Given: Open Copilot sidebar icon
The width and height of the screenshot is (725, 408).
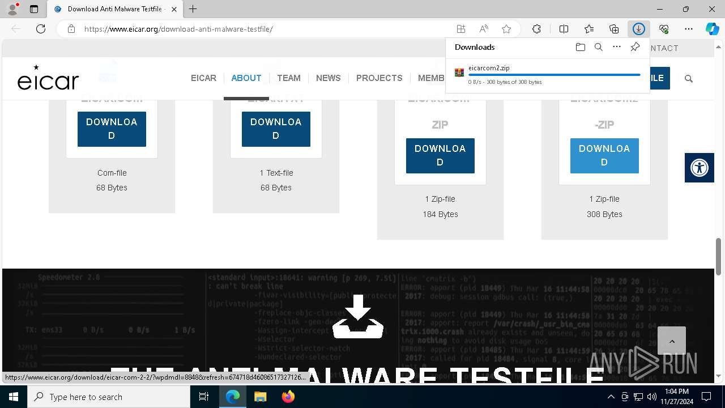Looking at the screenshot, I should point(713,29).
